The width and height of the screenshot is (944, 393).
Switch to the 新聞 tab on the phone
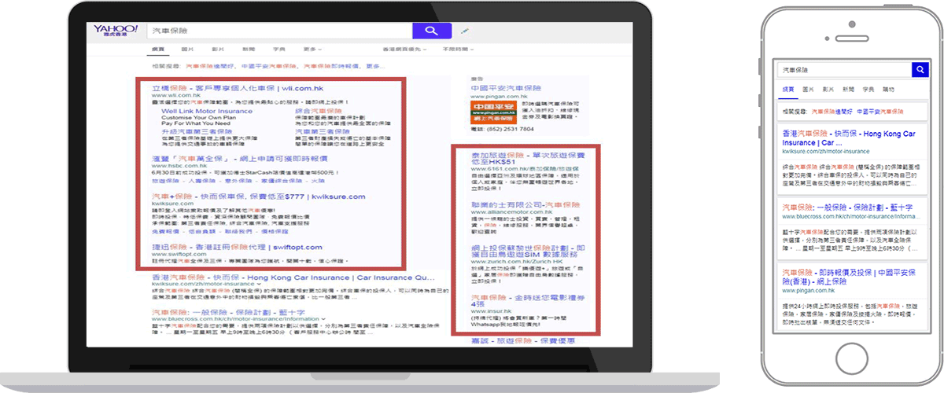click(849, 90)
